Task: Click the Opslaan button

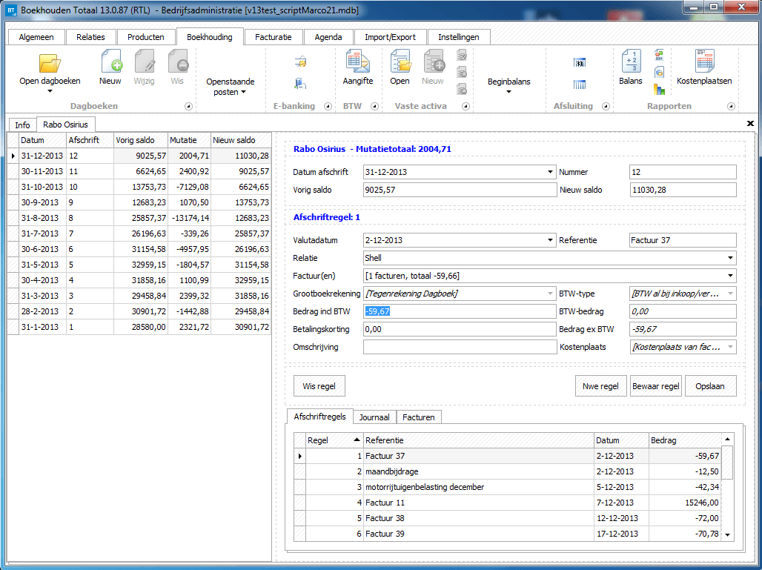Action: [x=711, y=386]
